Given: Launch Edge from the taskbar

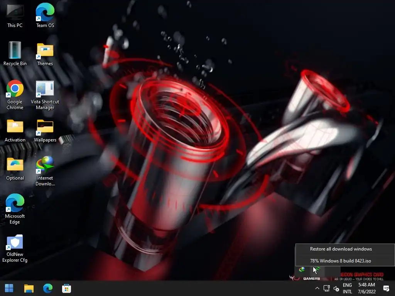Looking at the screenshot, I should click(x=47, y=288).
